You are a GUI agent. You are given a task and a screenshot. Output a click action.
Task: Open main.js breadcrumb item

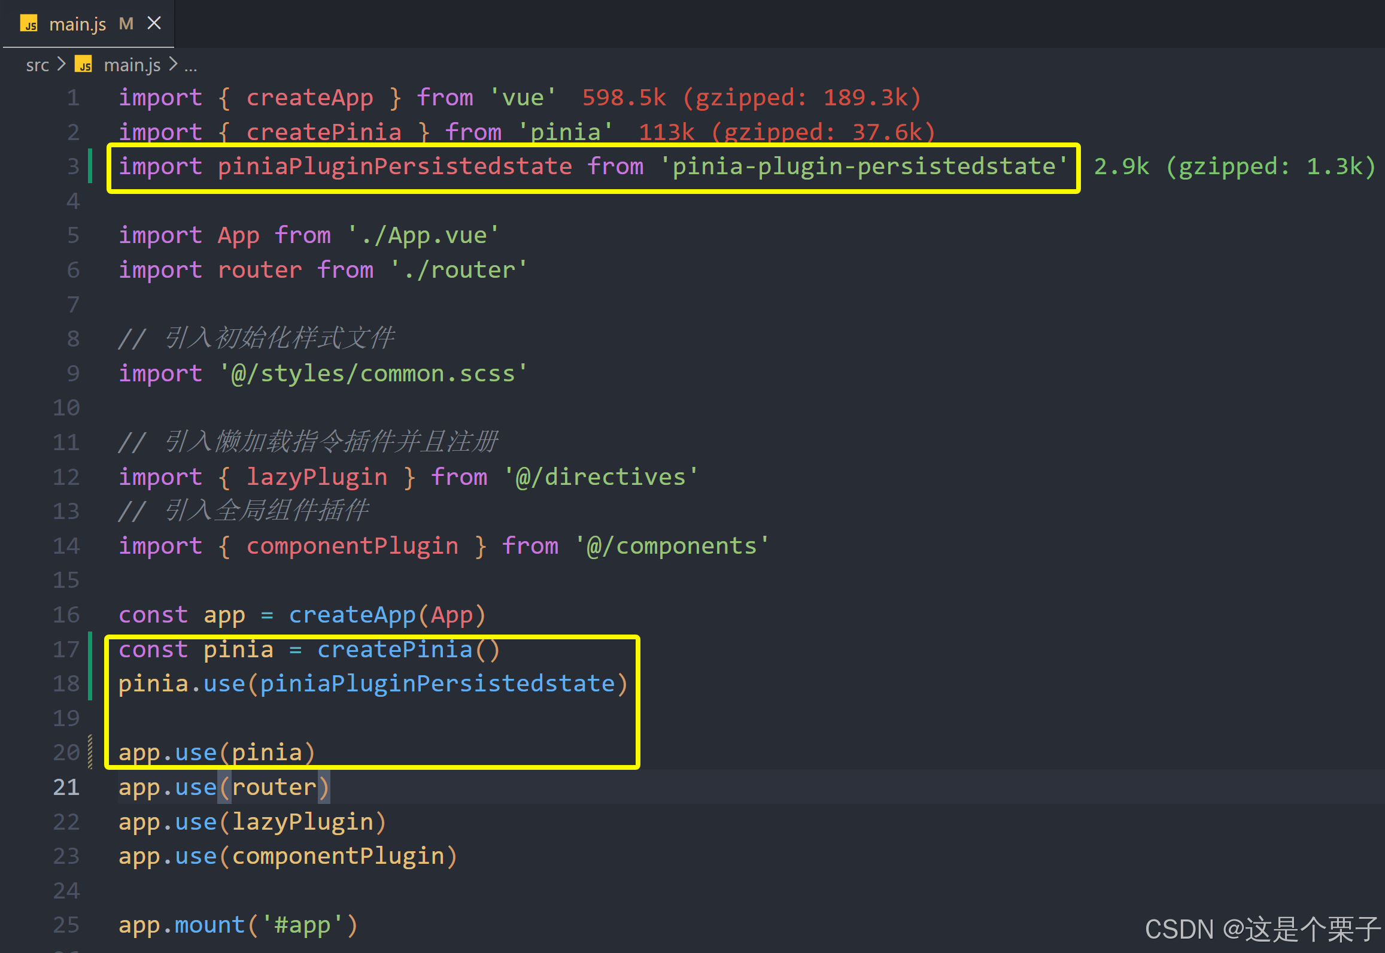[x=132, y=65]
